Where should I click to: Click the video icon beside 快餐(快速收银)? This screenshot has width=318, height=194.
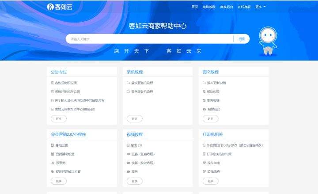[x=129, y=163]
